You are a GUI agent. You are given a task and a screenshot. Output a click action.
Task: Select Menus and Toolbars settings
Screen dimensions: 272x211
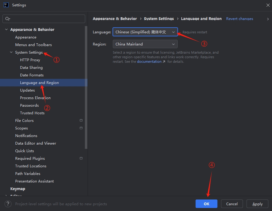click(x=33, y=45)
